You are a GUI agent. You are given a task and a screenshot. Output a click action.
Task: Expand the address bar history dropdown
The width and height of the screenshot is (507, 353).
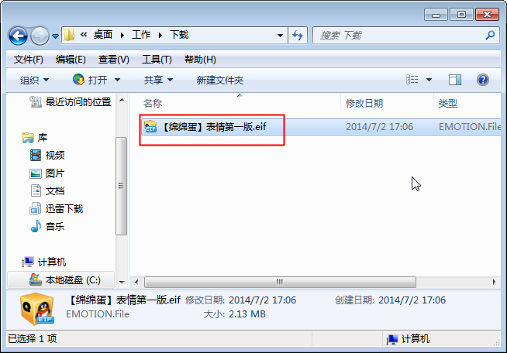point(280,35)
